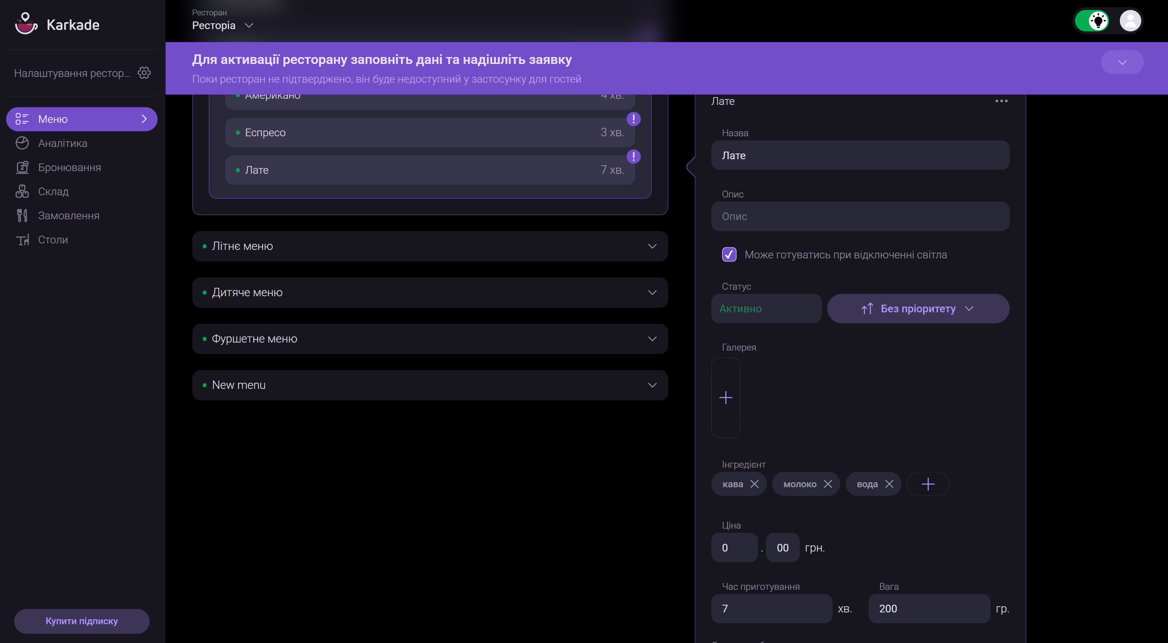The width and height of the screenshot is (1168, 643).
Task: Open restaurant settings gear icon
Action: point(144,73)
